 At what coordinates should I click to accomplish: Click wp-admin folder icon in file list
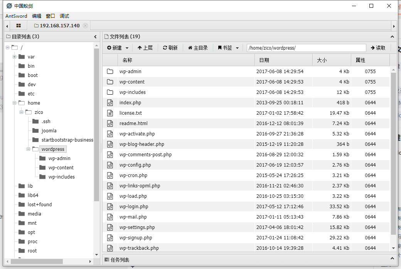[110, 71]
